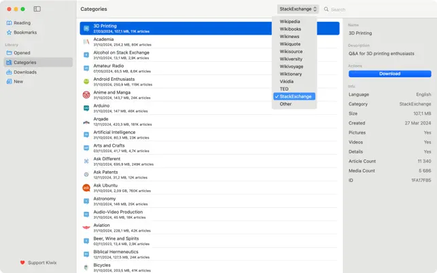Click the Article Count value 11 340
The image size is (437, 273).
coord(424,162)
